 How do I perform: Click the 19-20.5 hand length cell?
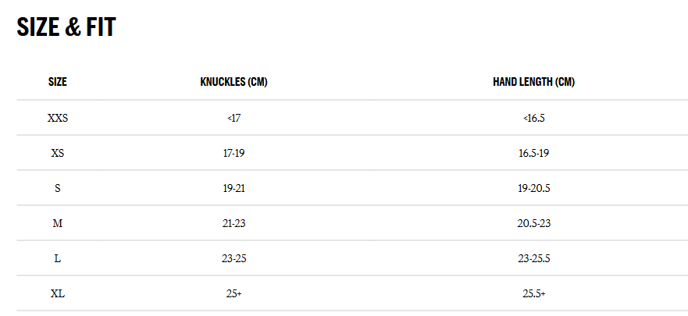533,188
